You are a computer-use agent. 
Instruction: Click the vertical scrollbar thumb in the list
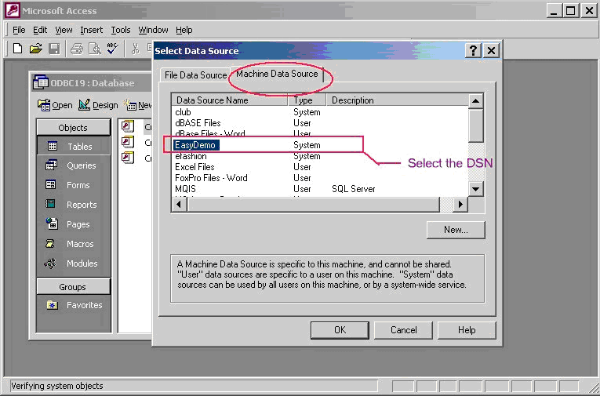[475, 125]
